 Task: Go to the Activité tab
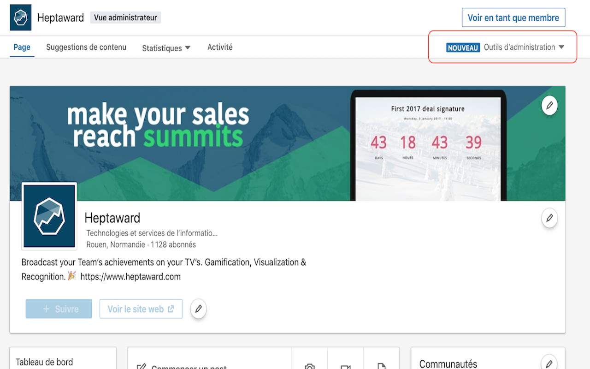pos(220,47)
